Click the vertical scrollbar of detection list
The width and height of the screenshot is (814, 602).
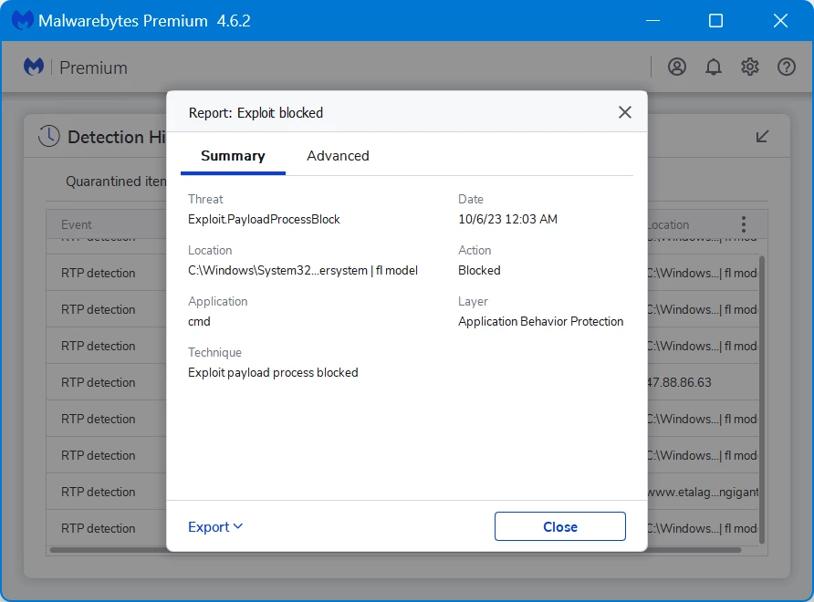click(762, 400)
